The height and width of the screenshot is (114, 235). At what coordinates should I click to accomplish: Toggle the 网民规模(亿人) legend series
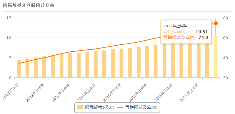[x=96, y=108]
